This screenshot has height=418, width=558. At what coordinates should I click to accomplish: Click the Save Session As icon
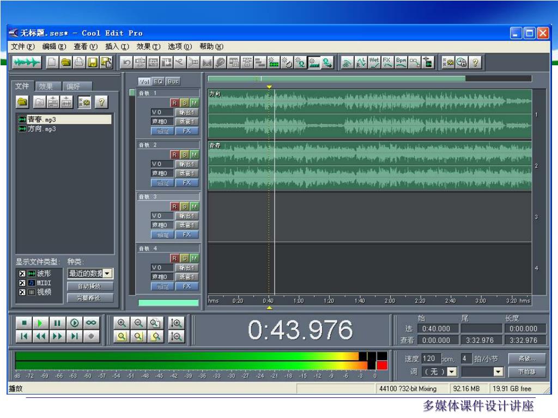106,63
